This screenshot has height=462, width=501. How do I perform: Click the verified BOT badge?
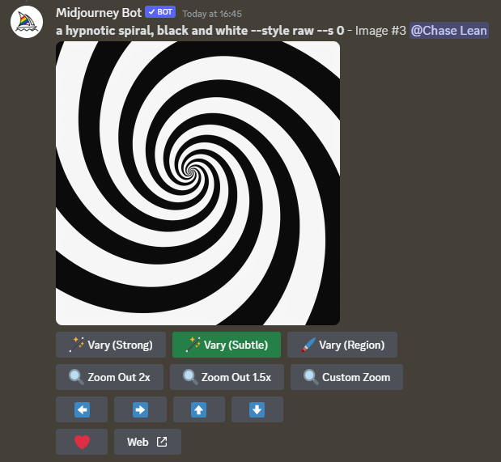pos(160,12)
